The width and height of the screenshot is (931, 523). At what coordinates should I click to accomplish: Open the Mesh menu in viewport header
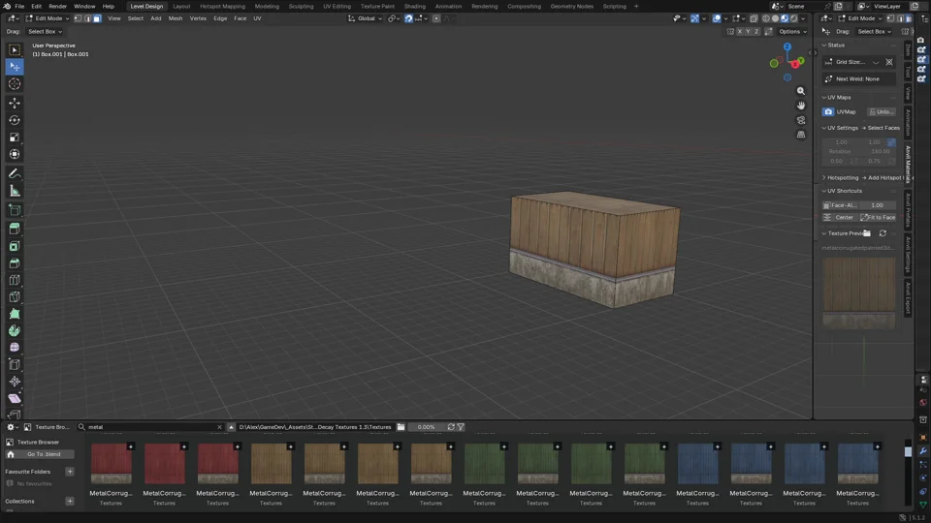[176, 18]
